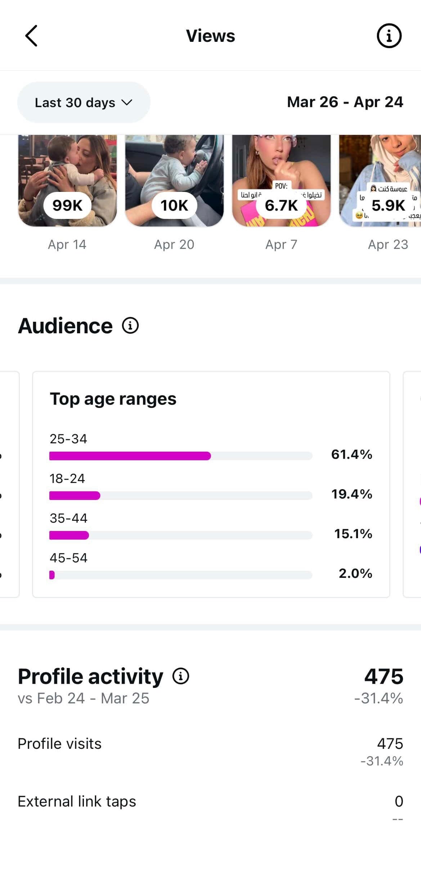Tap the Apr 23 date label
421x874 pixels.
click(x=388, y=245)
